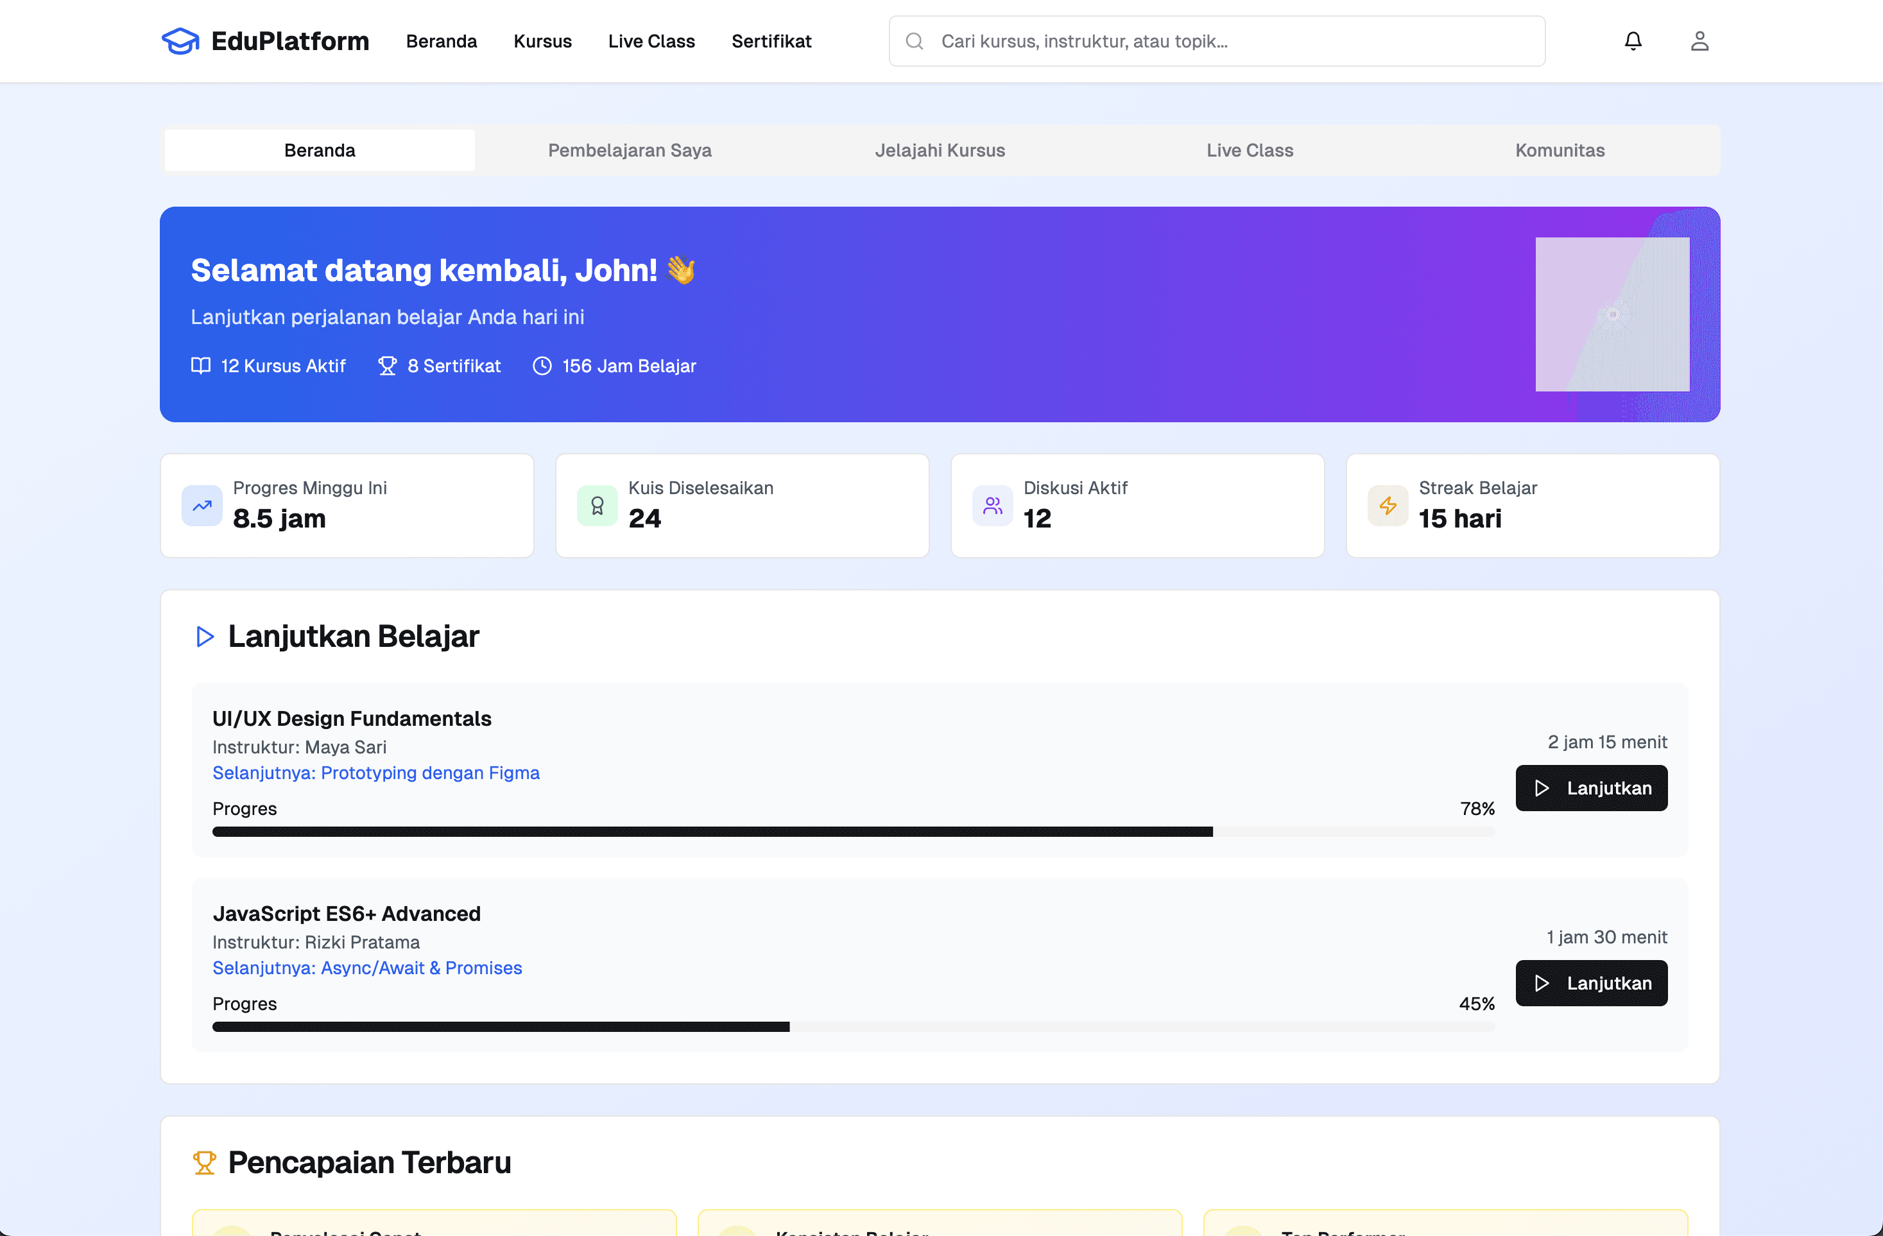Click the 8 Sertifikat label
This screenshot has height=1236, width=1883.
point(454,366)
